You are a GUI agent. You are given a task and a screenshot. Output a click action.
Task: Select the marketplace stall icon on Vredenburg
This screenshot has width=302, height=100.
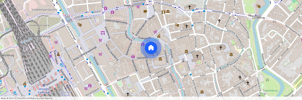point(103,33)
